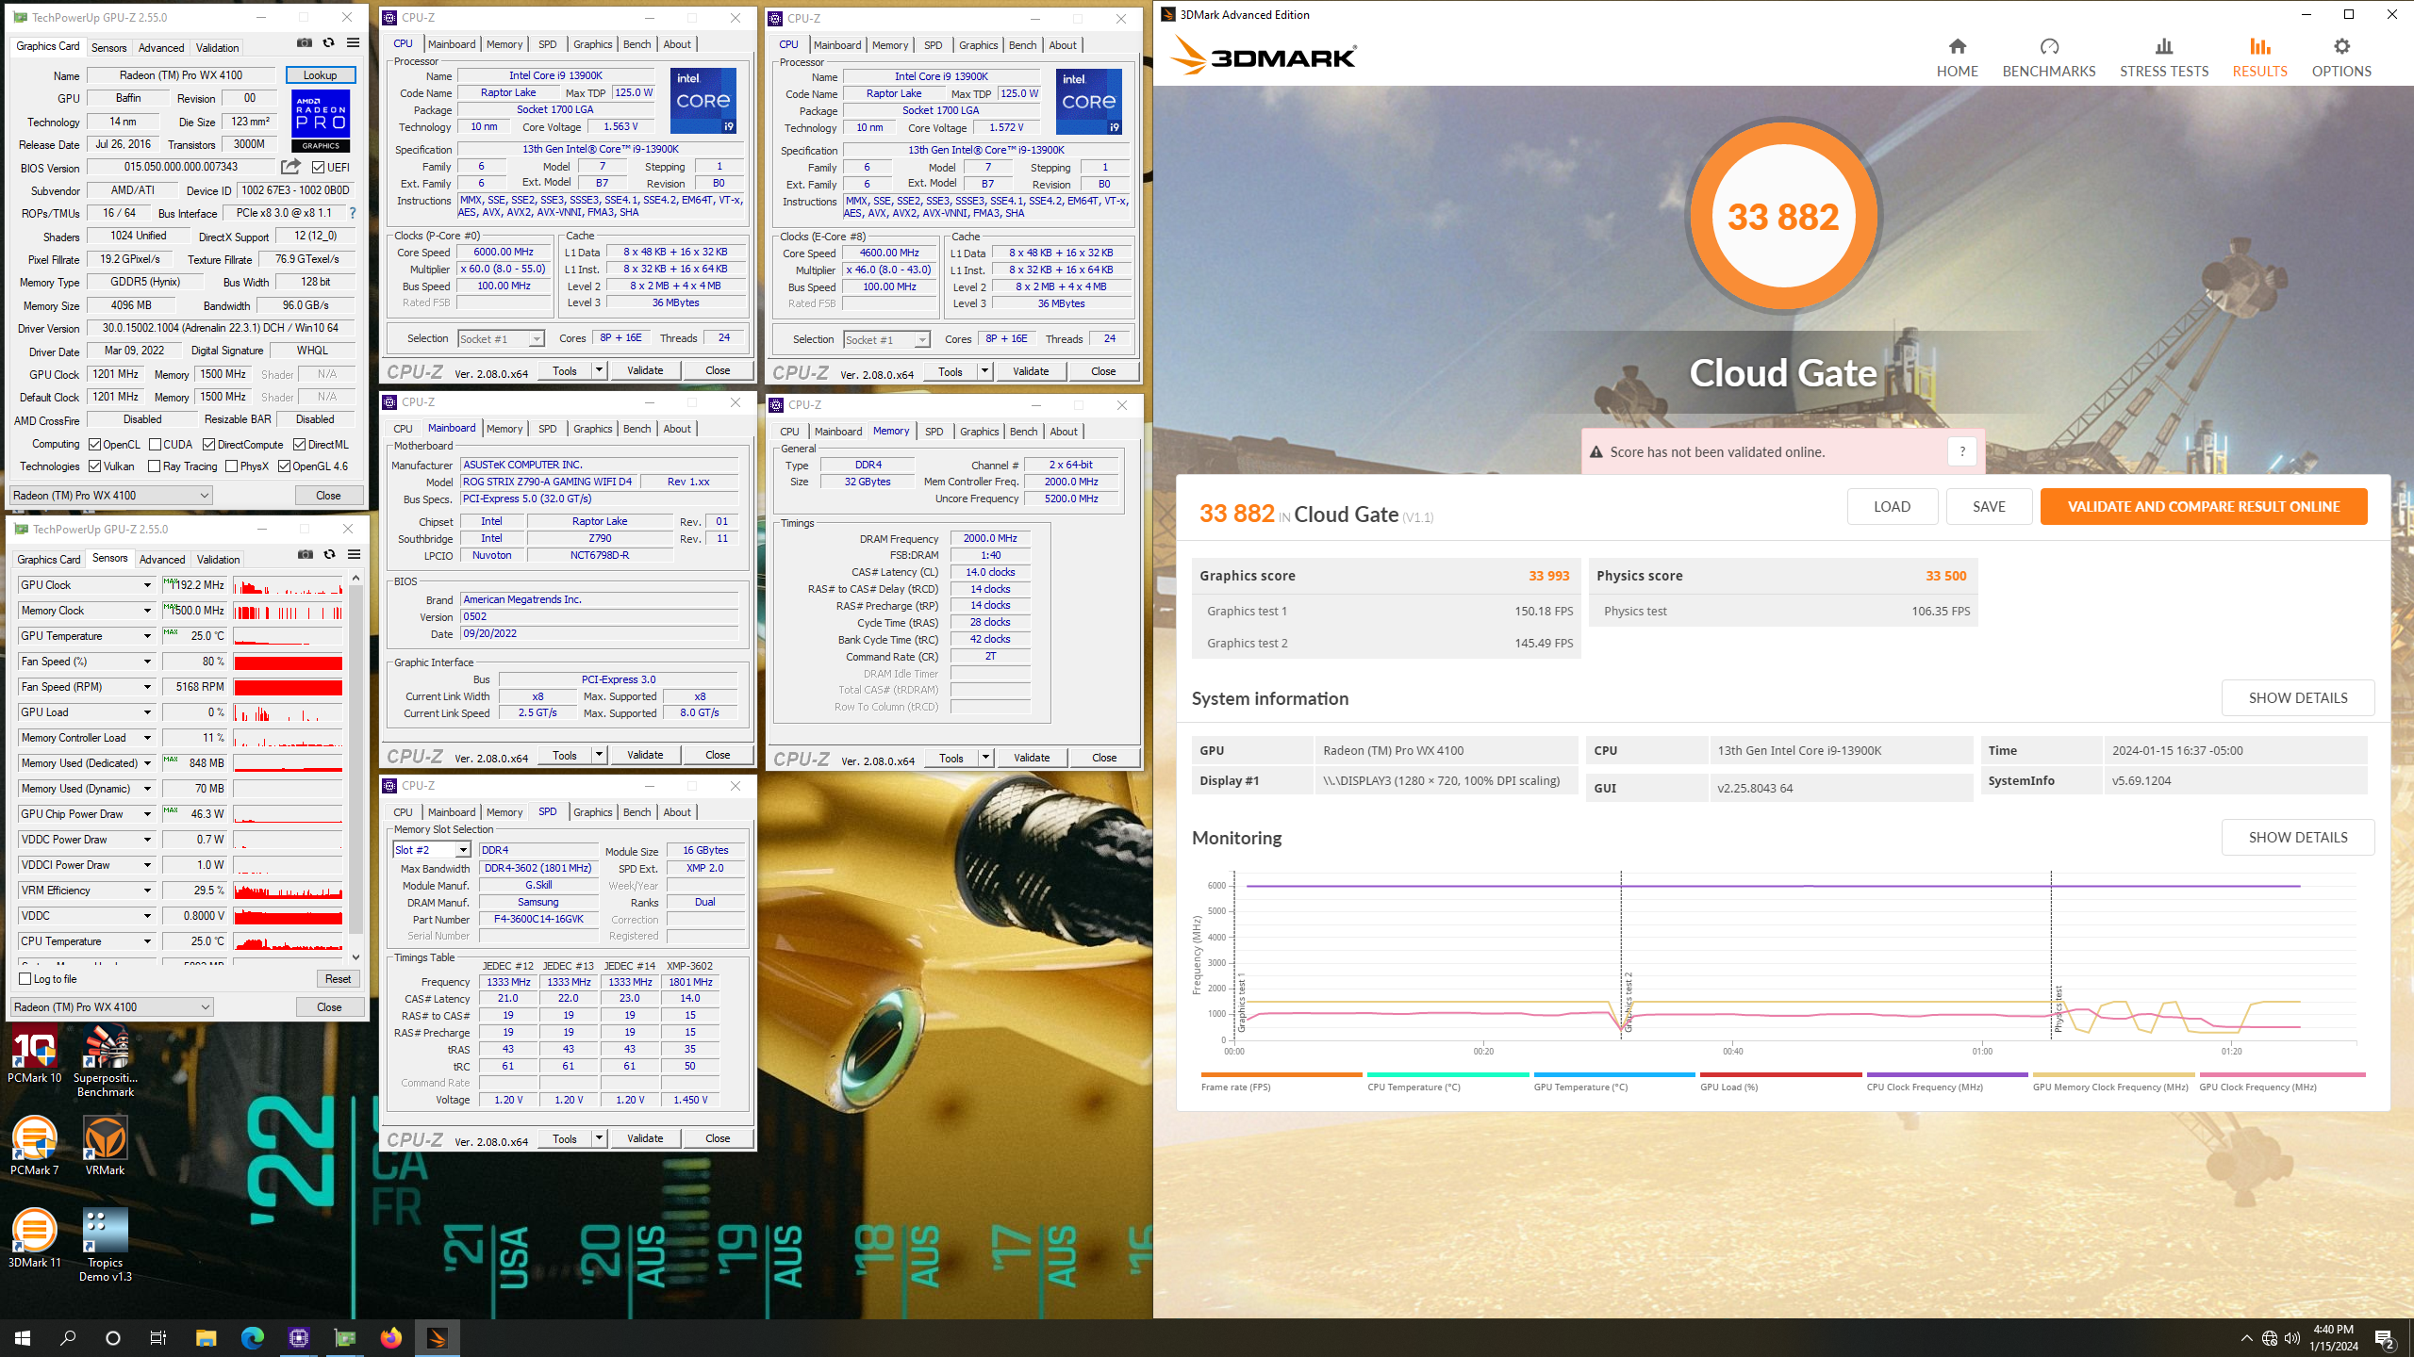
Task: Expand GPU Chip Power Draw sensor dropdown
Action: click(147, 814)
